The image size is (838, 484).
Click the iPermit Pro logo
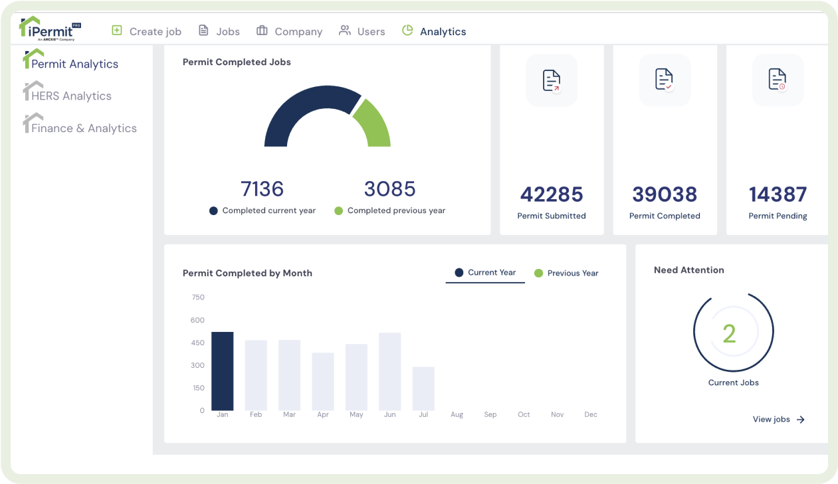point(50,30)
